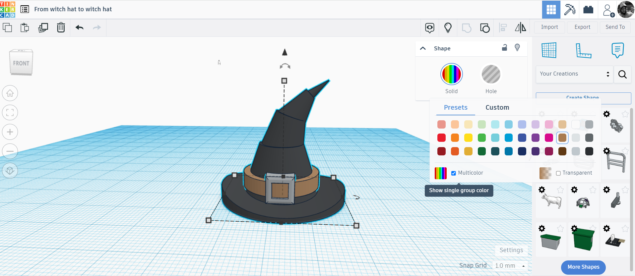Invite a collaborator with add-person icon

coord(608,10)
